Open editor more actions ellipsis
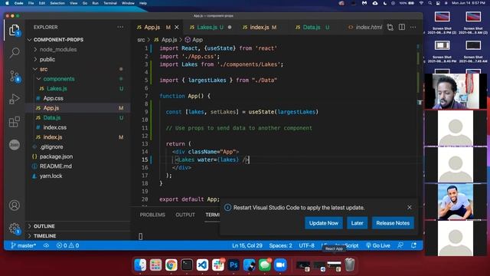Image resolution: width=490 pixels, height=276 pixels. (413, 28)
